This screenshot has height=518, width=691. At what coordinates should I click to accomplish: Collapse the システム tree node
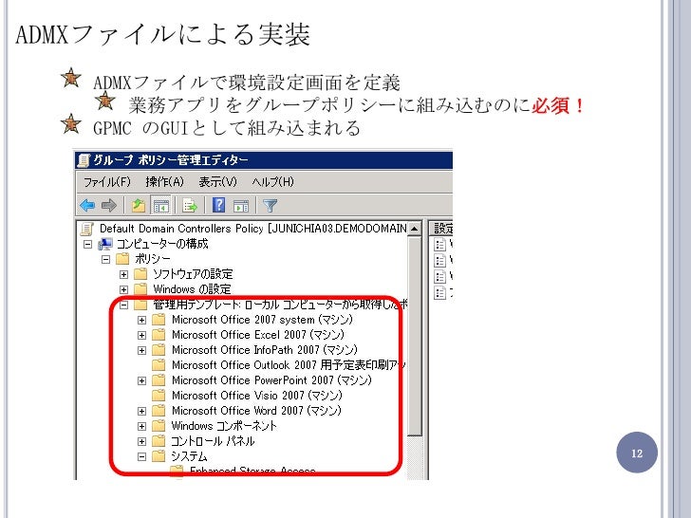coord(142,456)
